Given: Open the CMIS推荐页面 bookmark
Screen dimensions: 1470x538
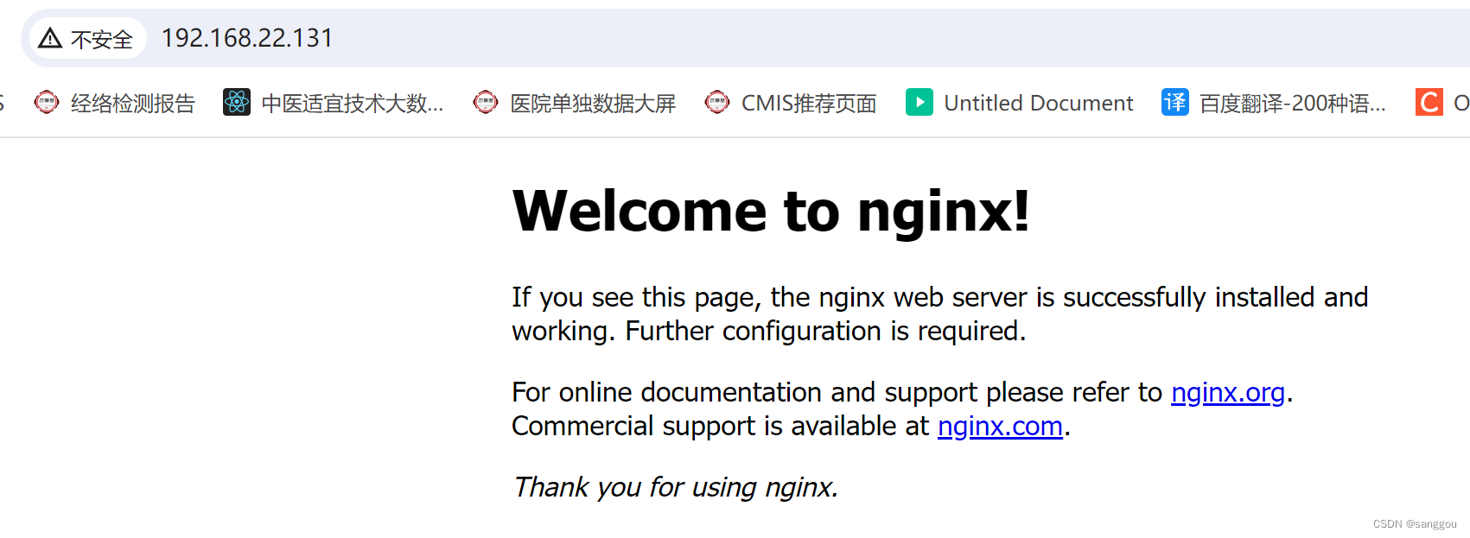Looking at the screenshot, I should pyautogui.click(x=791, y=103).
